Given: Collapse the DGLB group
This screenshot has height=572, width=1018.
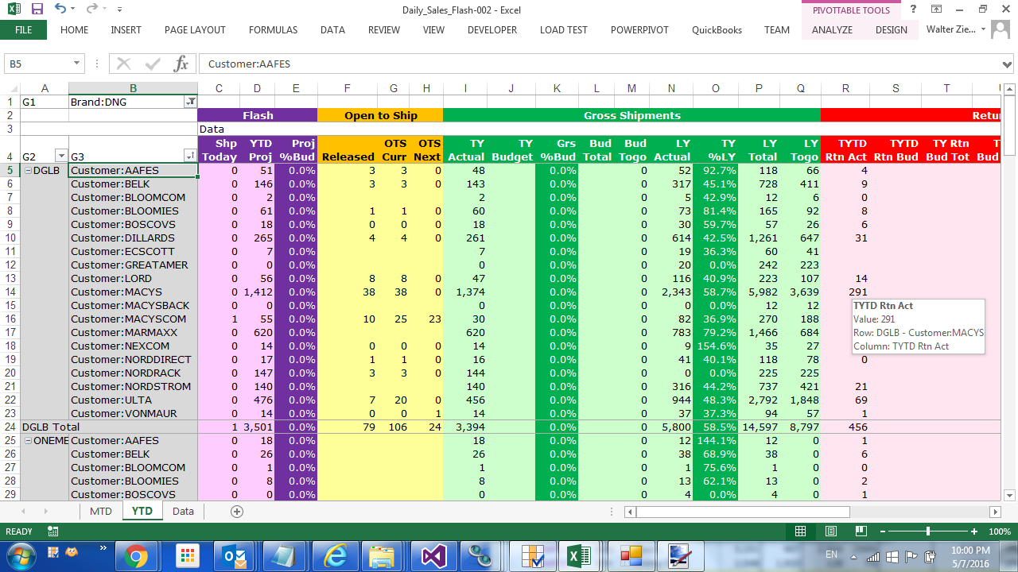Looking at the screenshot, I should pyautogui.click(x=28, y=170).
